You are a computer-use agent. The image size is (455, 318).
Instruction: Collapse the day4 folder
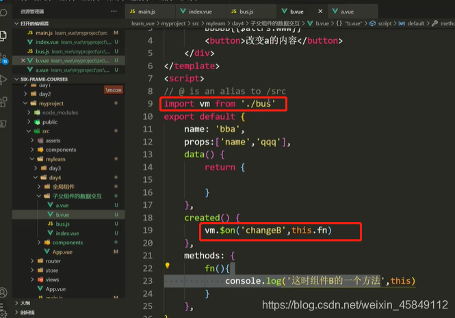(36, 177)
